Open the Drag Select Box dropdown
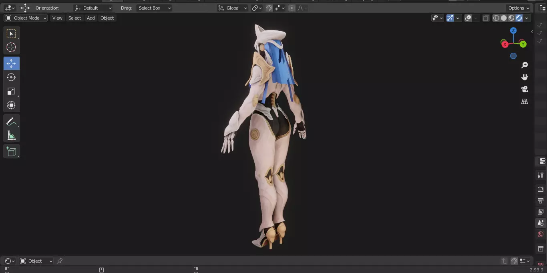 154,8
